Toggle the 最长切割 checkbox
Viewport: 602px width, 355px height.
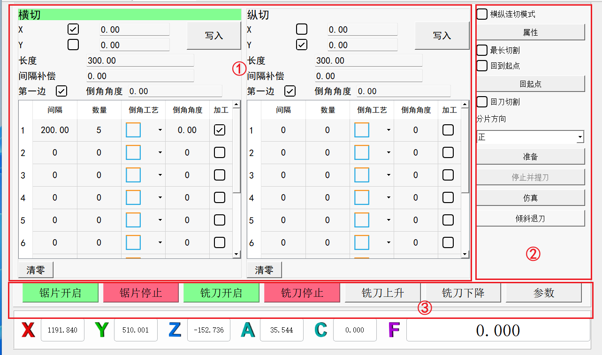tap(482, 50)
